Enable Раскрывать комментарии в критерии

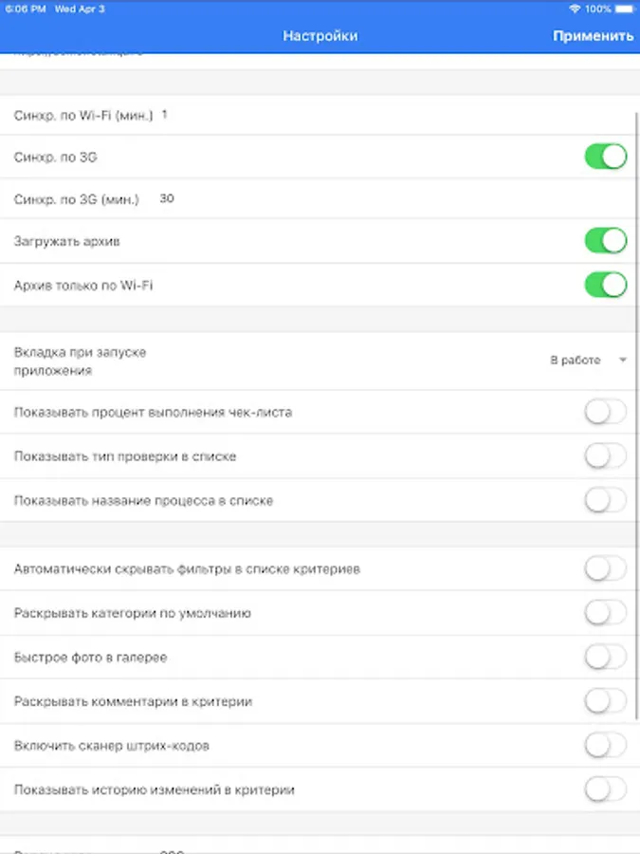point(606,701)
